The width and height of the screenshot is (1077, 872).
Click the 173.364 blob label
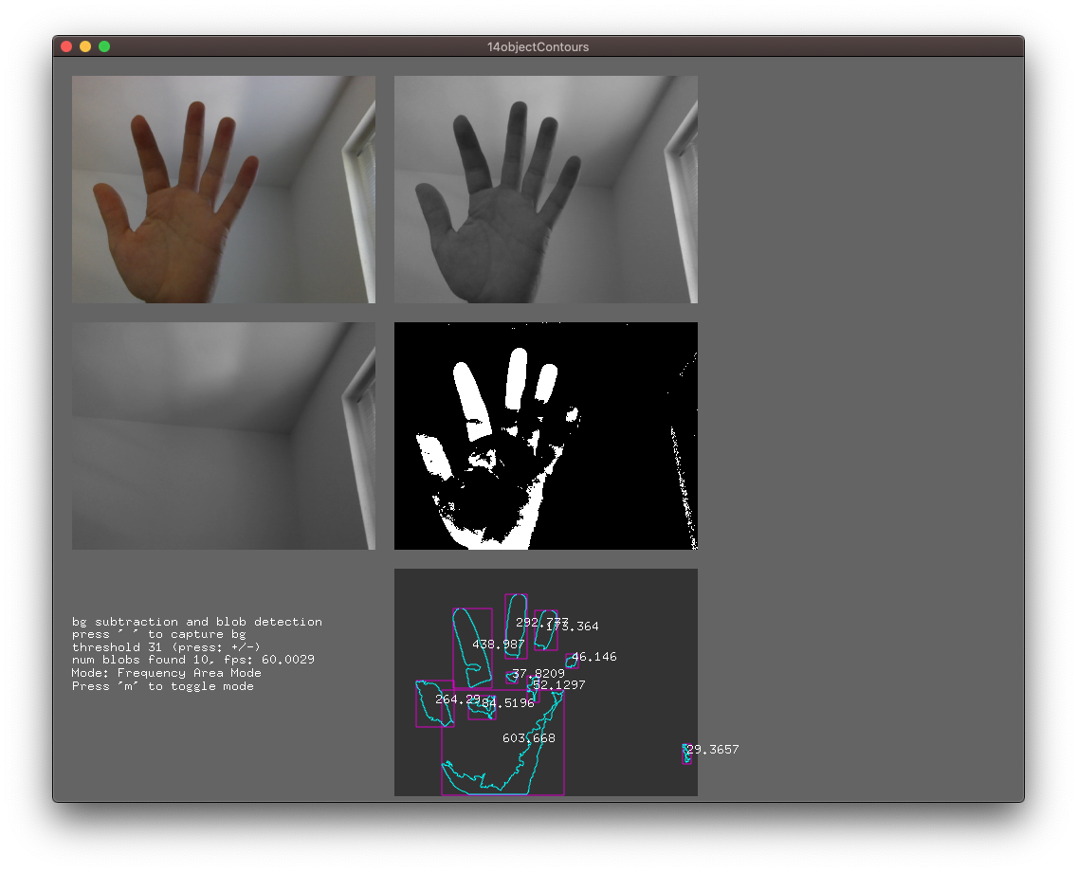573,627
